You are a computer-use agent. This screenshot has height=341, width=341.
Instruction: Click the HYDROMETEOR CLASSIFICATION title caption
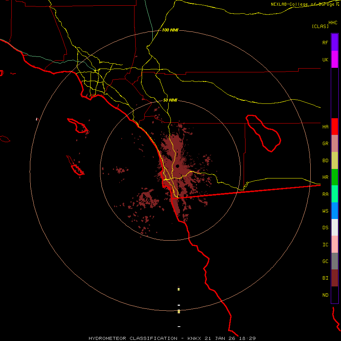[x=133, y=338]
